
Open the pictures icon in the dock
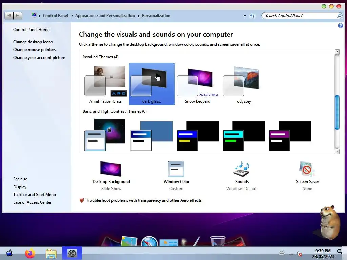[129, 241]
